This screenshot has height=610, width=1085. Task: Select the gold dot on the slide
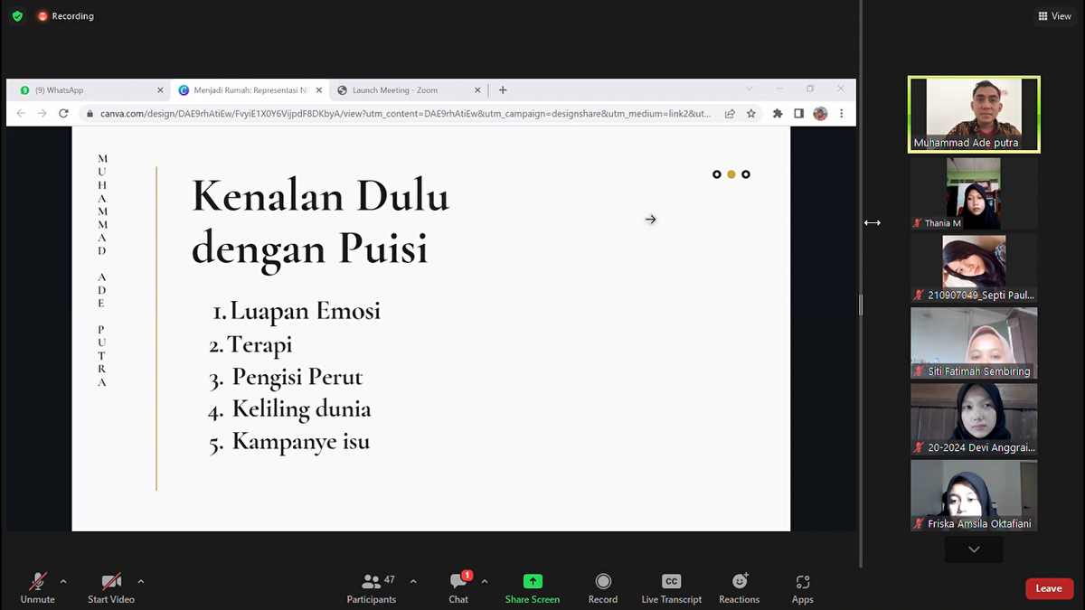pyautogui.click(x=731, y=174)
